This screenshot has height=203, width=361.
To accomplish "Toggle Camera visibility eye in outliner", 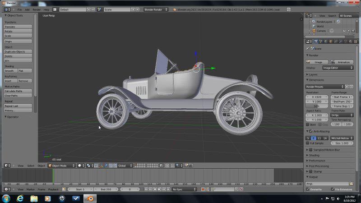I will click(344, 31).
